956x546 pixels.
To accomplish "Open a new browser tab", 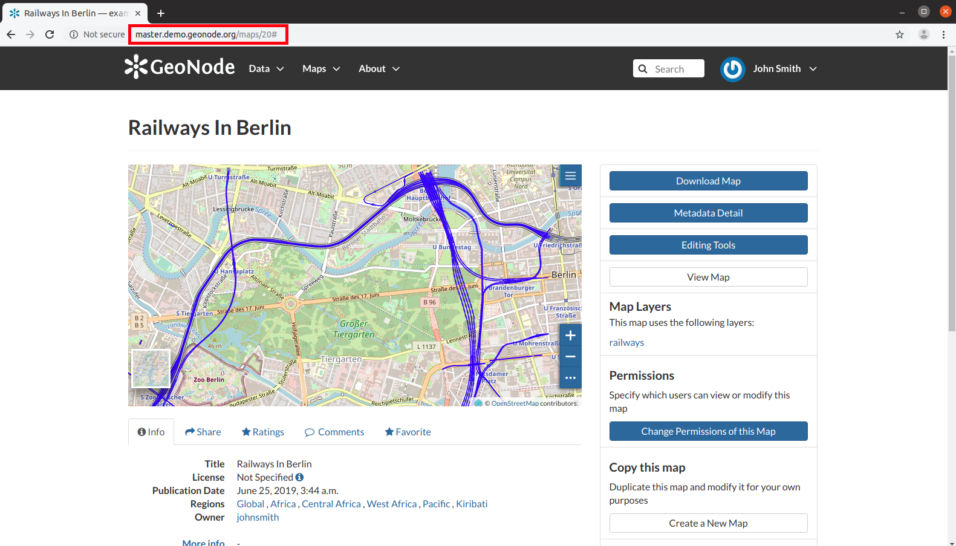I will (x=161, y=13).
